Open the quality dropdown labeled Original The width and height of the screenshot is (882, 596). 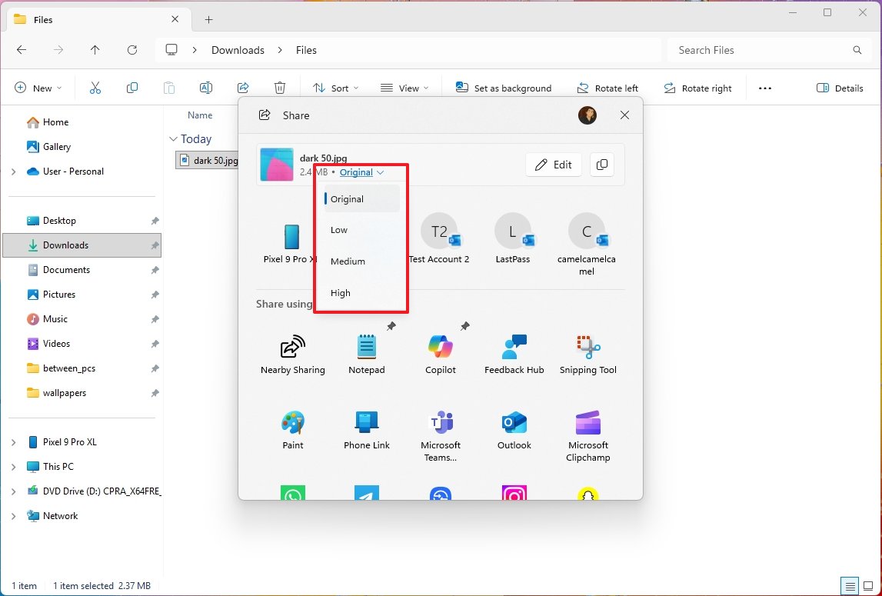coord(361,172)
